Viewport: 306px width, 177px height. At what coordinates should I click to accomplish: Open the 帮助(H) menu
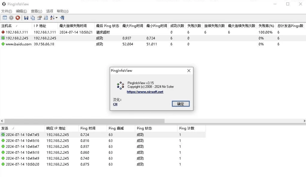[x=62, y=11]
